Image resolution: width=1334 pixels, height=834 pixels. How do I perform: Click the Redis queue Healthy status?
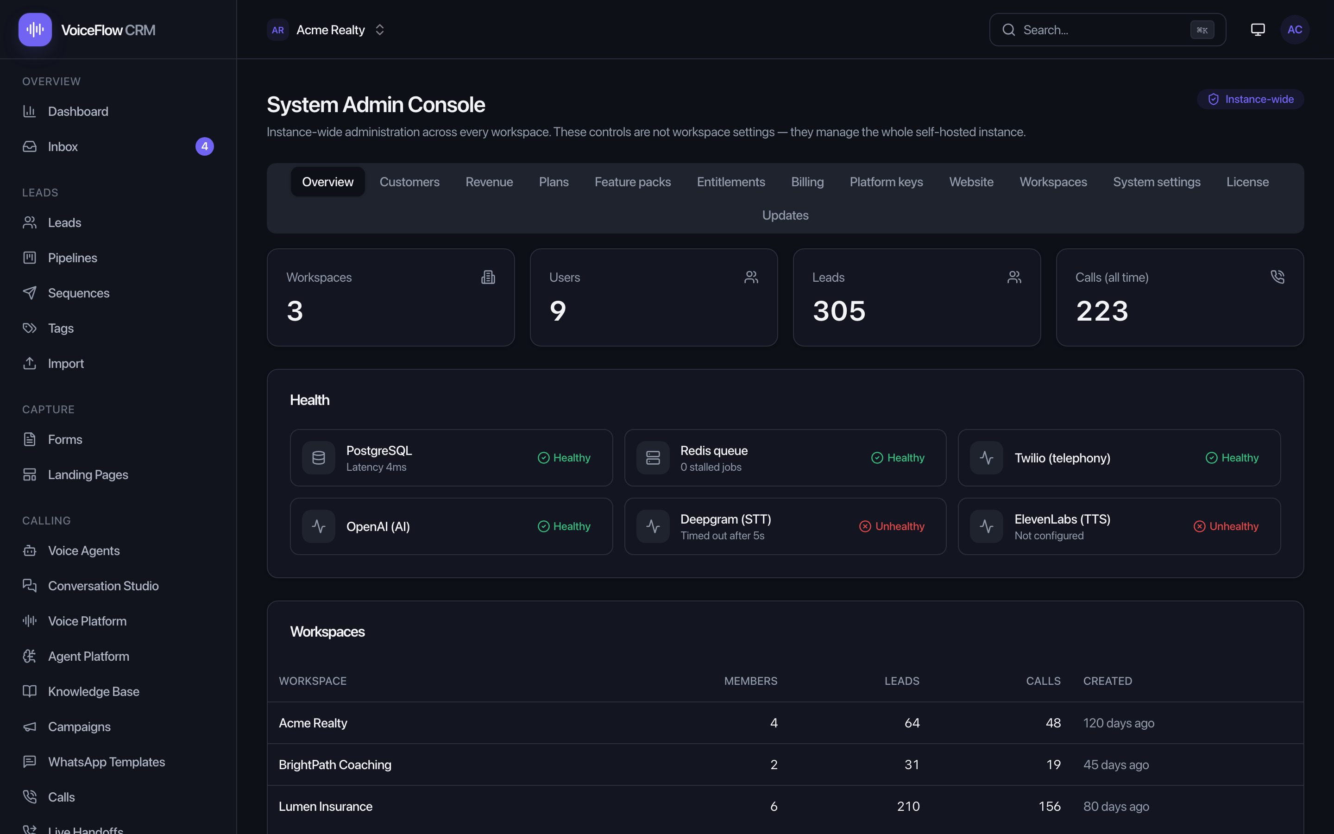click(897, 458)
